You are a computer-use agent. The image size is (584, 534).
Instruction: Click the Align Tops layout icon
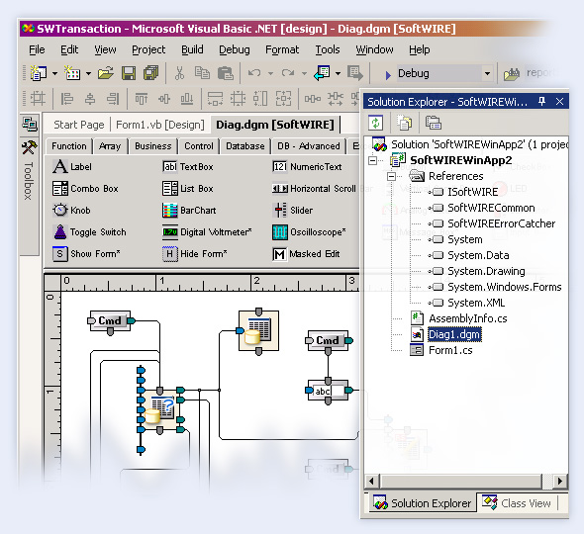(142, 99)
